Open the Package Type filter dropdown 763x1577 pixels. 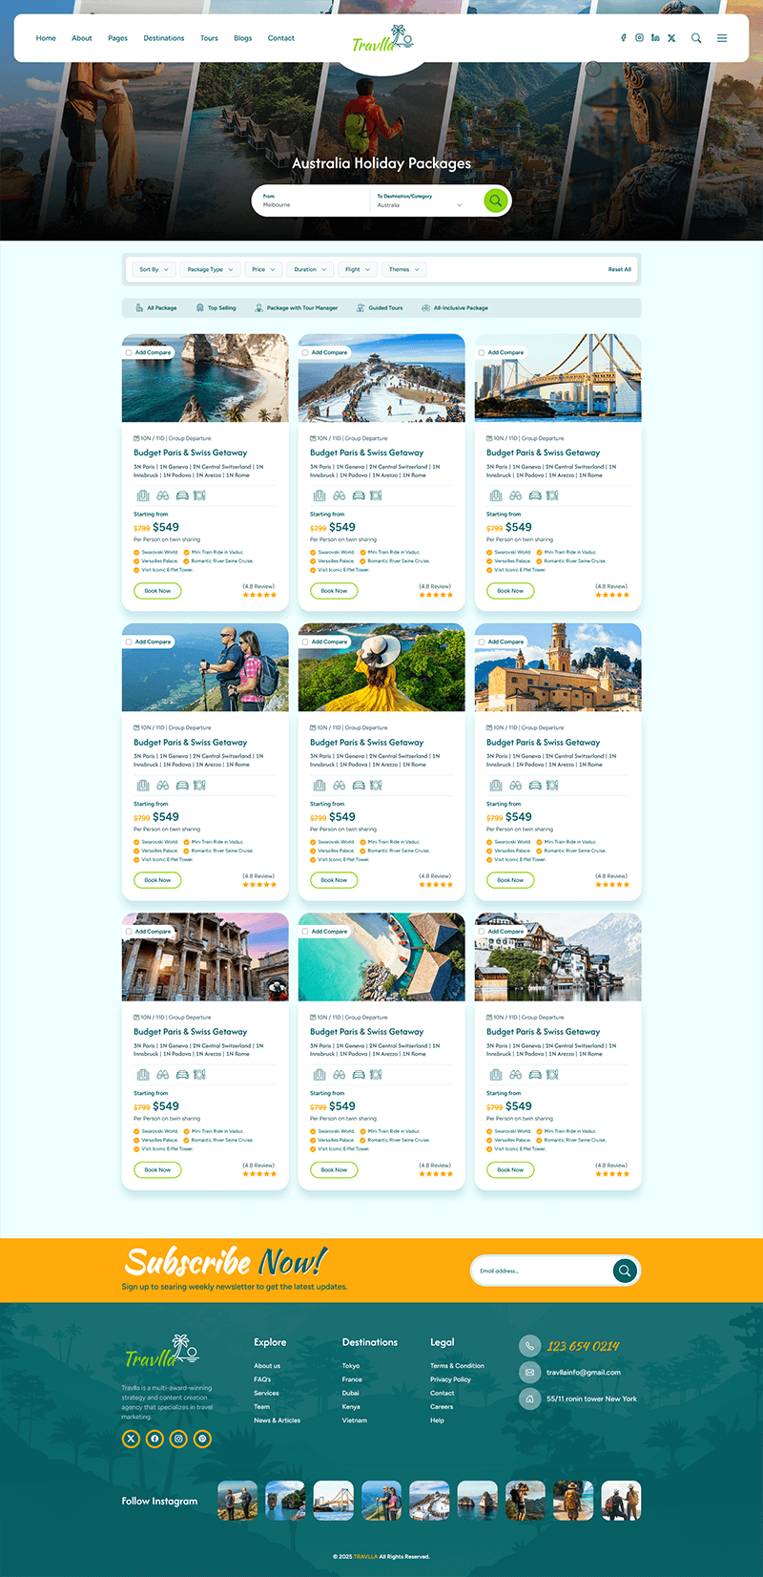tap(210, 269)
